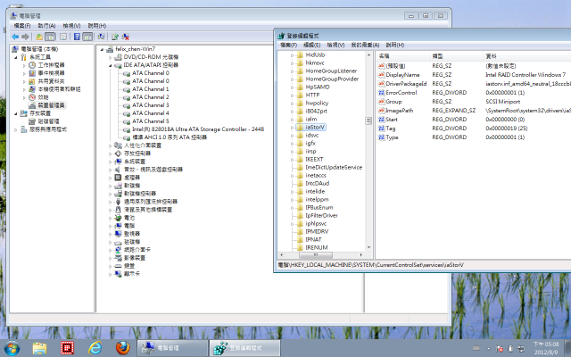The image size is (571, 357).
Task: Click the processor chip icon beside 處理器
Action: (118, 178)
